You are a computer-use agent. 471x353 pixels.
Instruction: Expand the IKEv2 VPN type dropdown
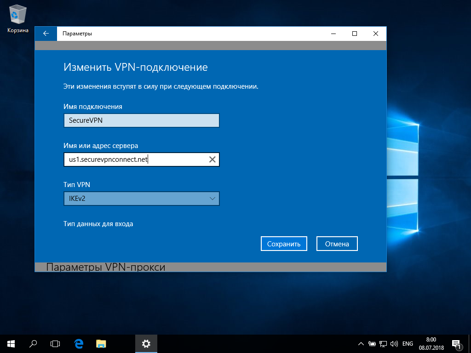[142, 199]
